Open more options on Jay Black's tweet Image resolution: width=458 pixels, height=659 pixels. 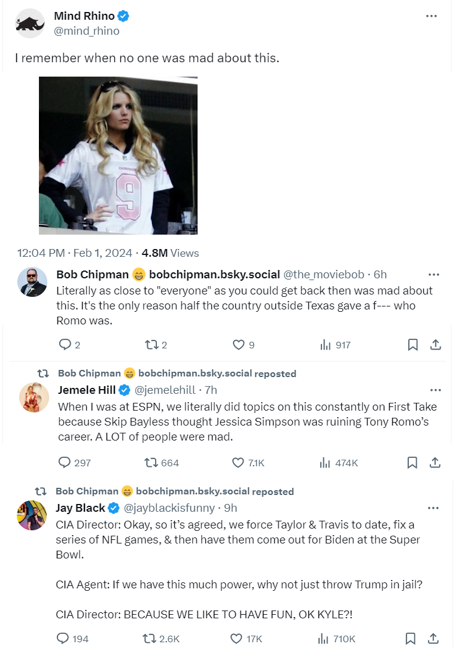tap(434, 508)
